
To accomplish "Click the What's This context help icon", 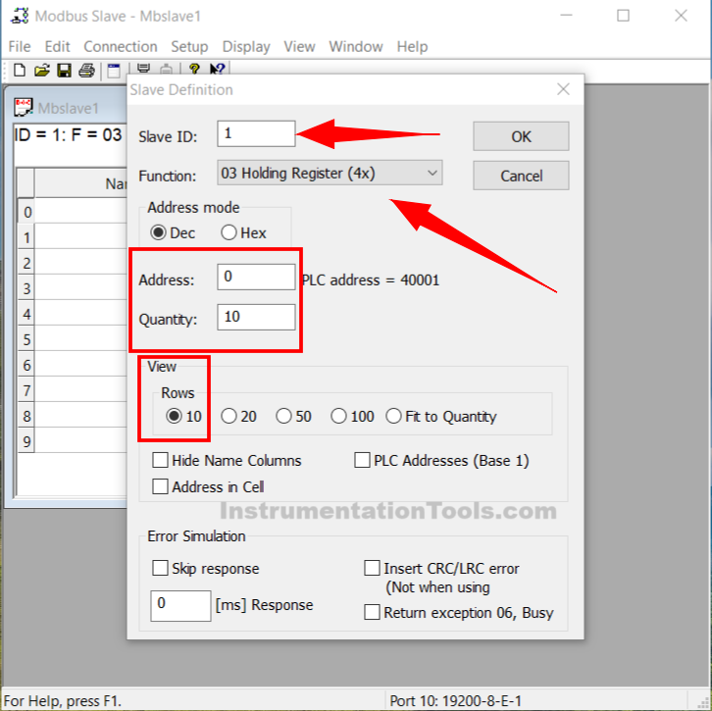I will pos(218,69).
